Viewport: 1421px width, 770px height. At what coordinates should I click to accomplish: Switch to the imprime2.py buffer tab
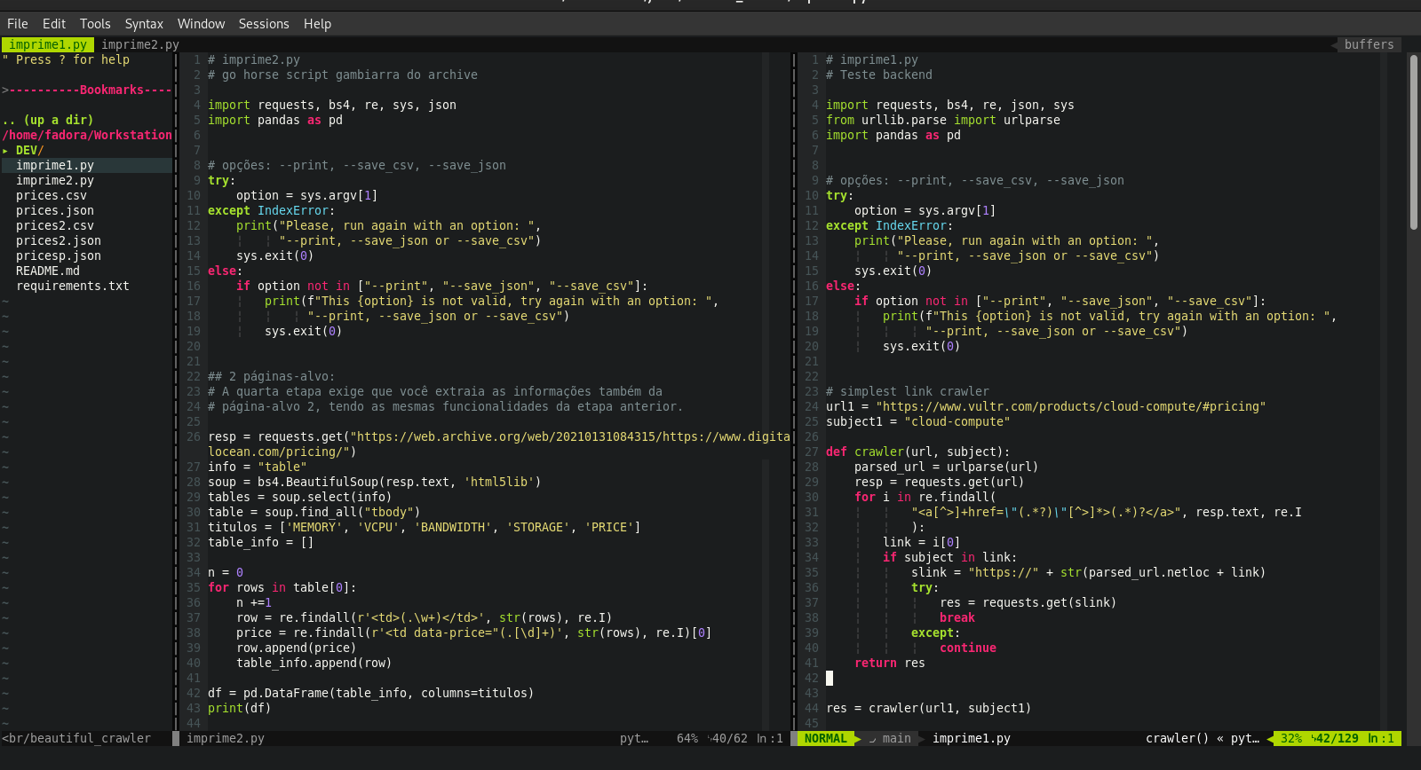(140, 44)
